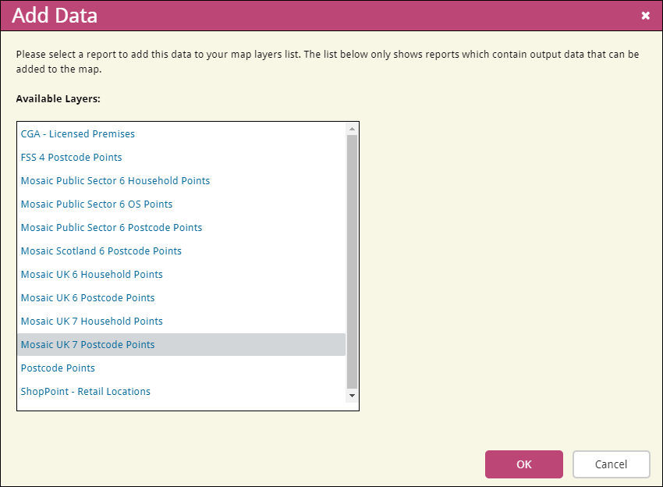Image resolution: width=663 pixels, height=487 pixels.
Task: Close the Add Data dialog
Action: 645,16
